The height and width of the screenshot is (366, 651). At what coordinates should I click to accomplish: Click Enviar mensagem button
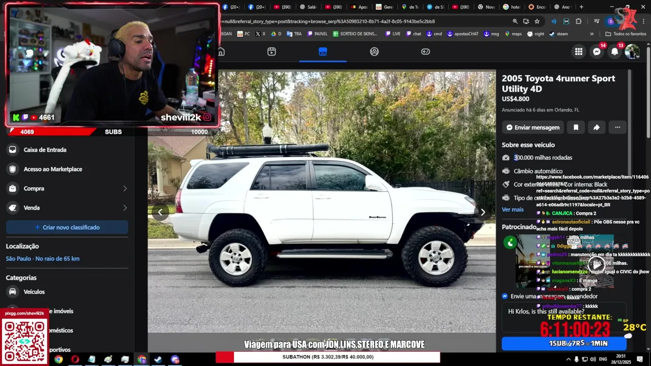[533, 128]
